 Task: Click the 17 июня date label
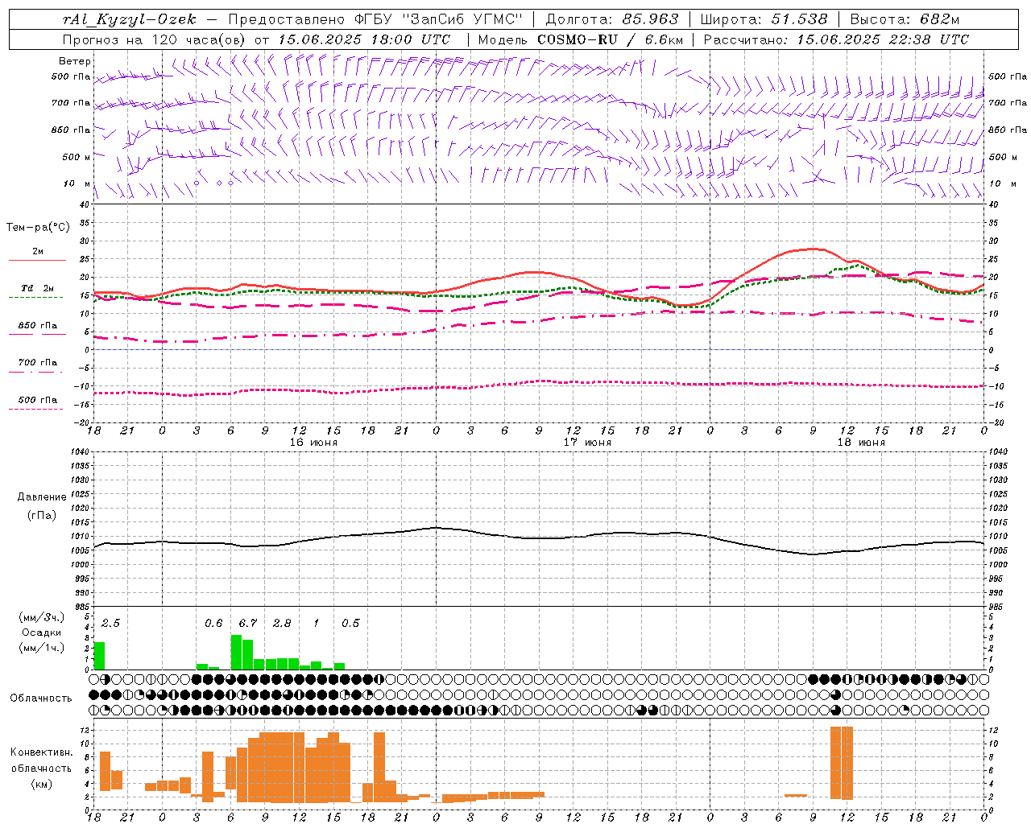point(587,443)
